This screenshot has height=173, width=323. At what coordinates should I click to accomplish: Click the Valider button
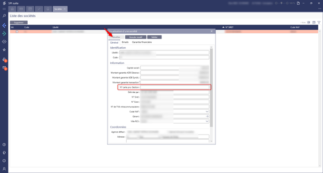coord(154,37)
